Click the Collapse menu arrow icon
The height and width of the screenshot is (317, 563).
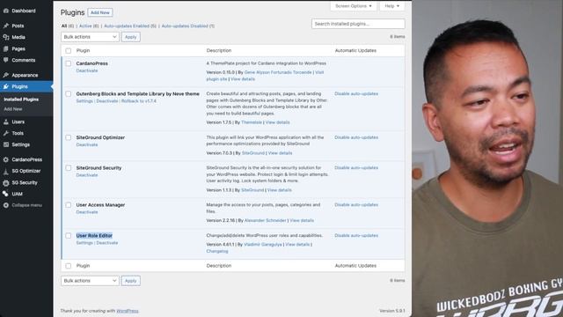[6, 205]
